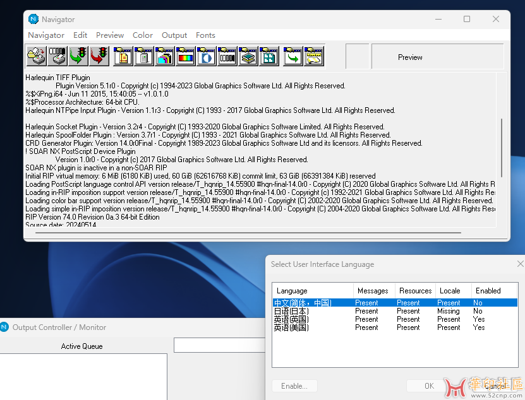
Task: Click Messages 'Present' in 英语(美国) row
Action: click(366, 327)
